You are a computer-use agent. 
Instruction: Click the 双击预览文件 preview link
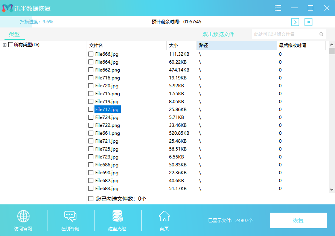(x=218, y=34)
